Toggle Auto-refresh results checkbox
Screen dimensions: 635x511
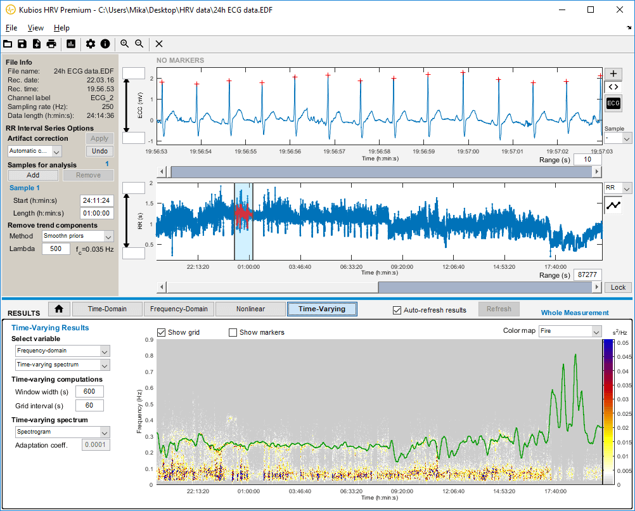pyautogui.click(x=397, y=310)
